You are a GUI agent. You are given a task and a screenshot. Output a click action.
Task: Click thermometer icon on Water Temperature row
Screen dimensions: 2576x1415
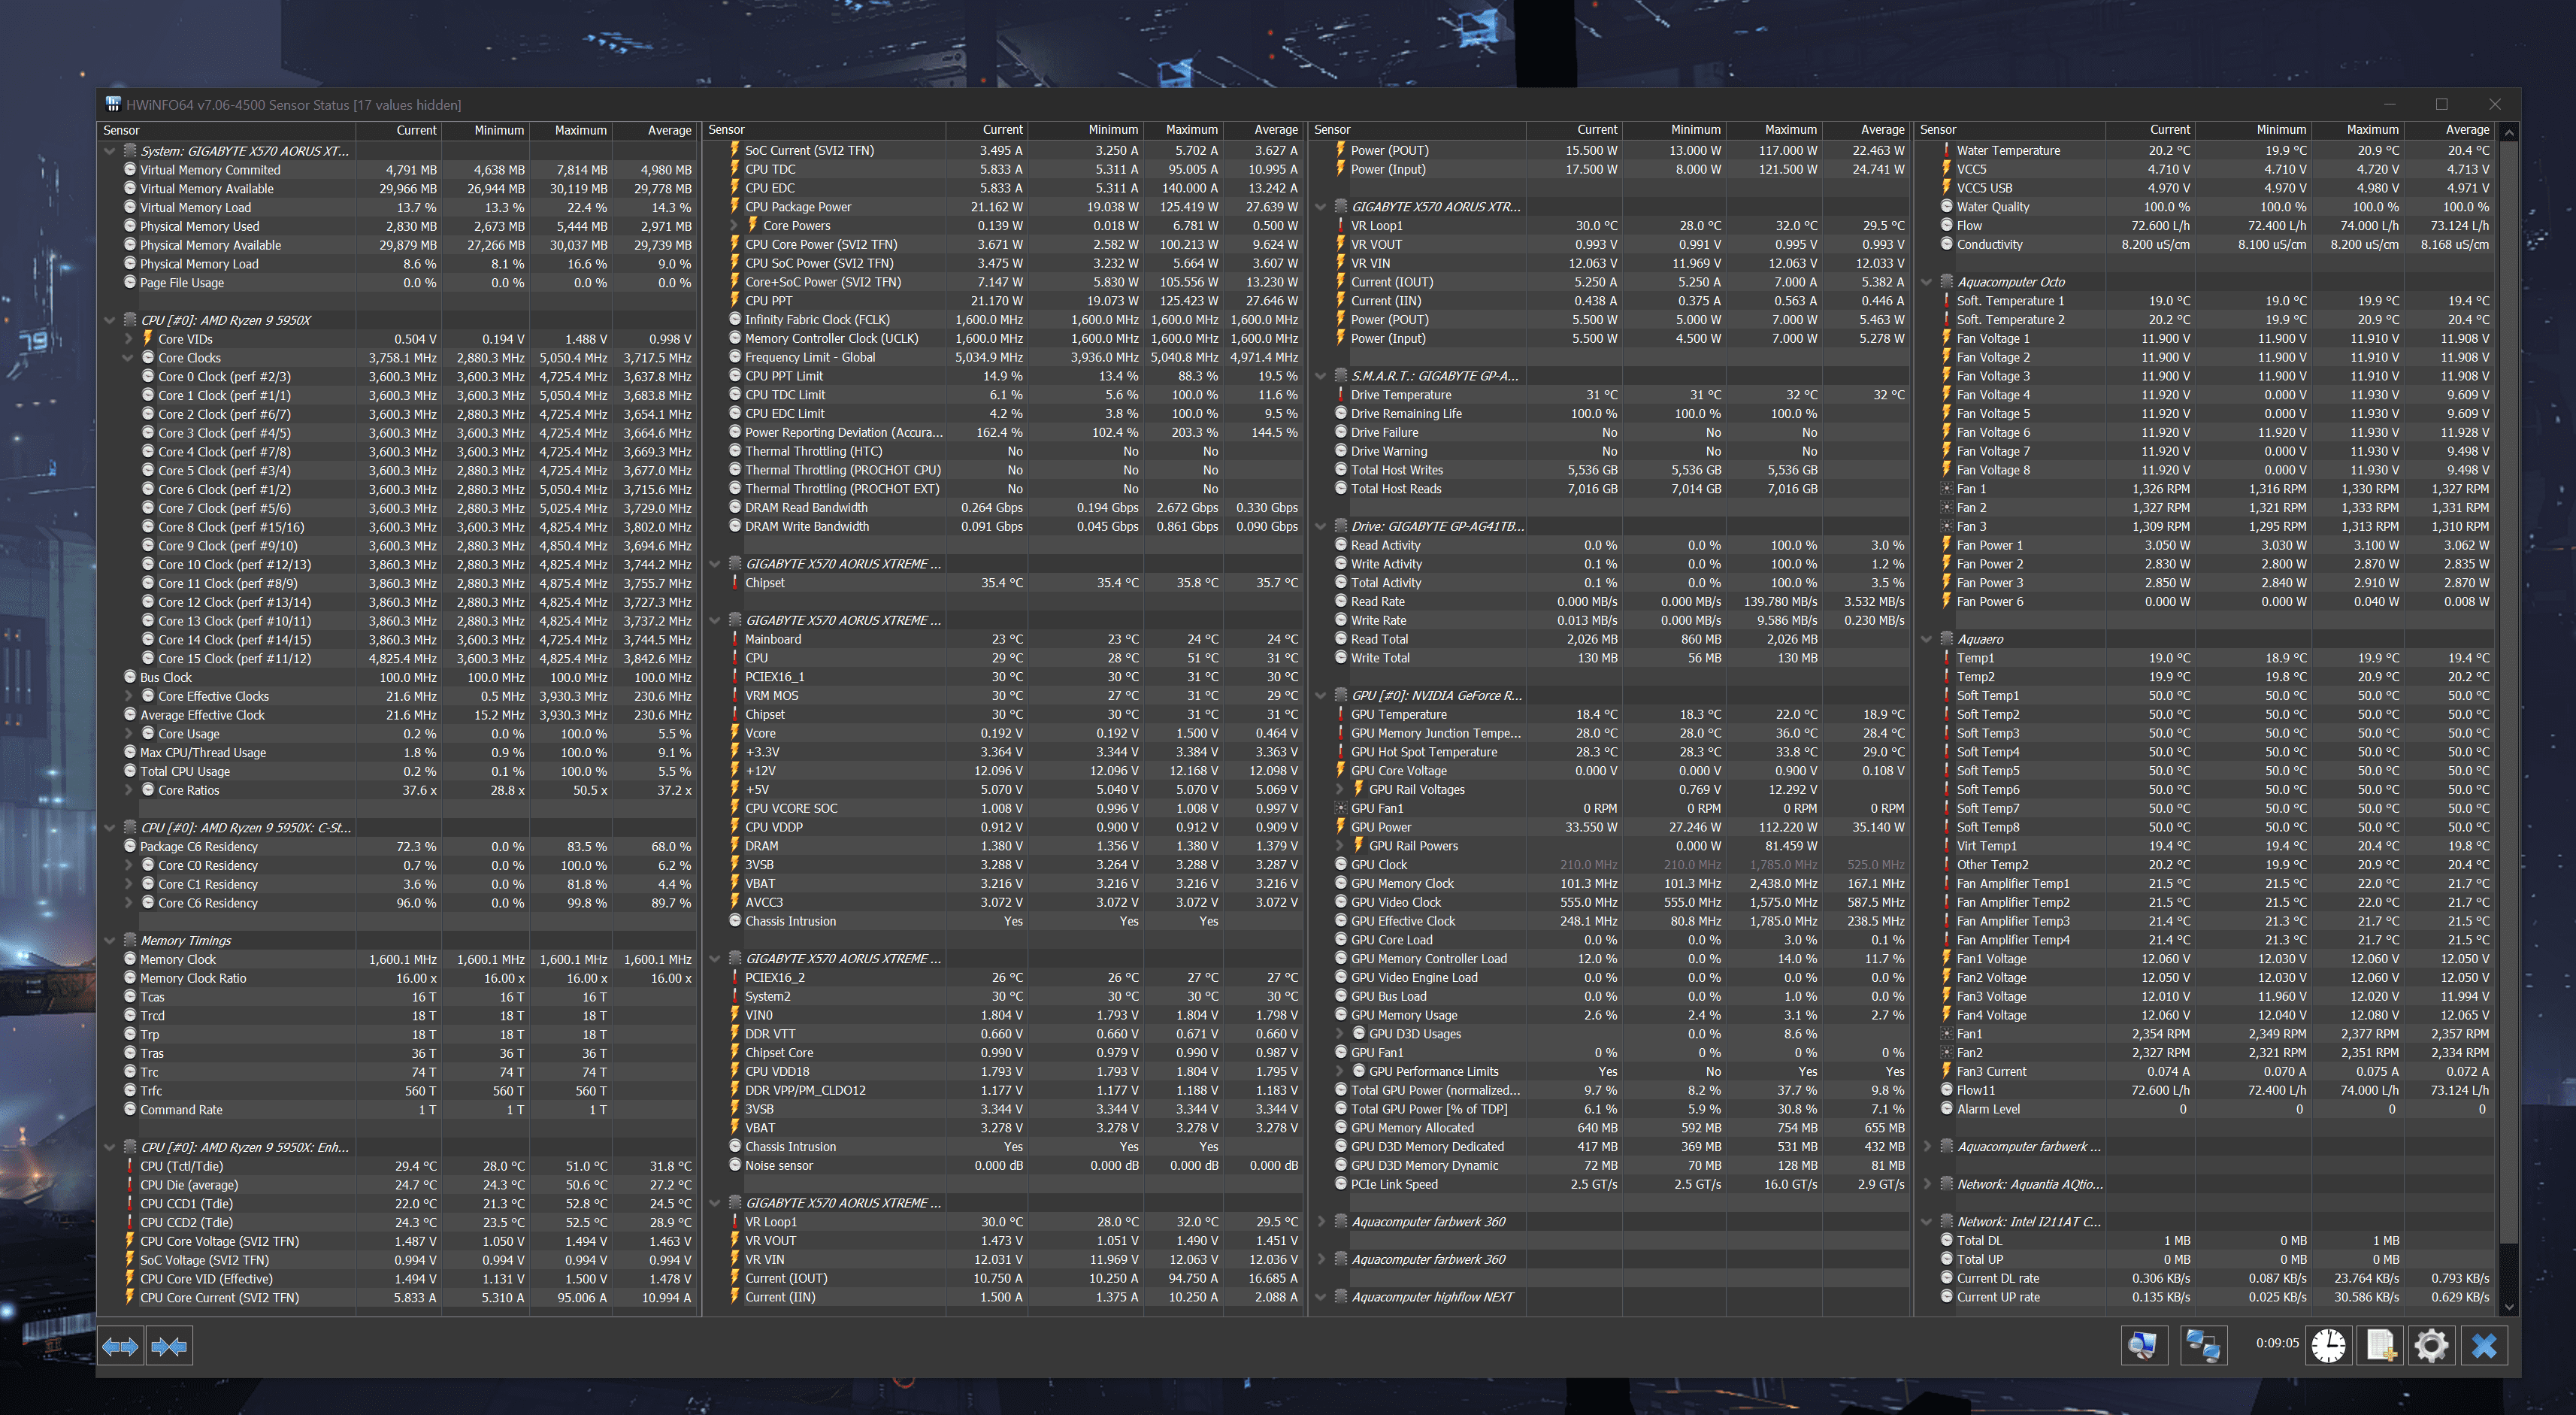[1947, 150]
